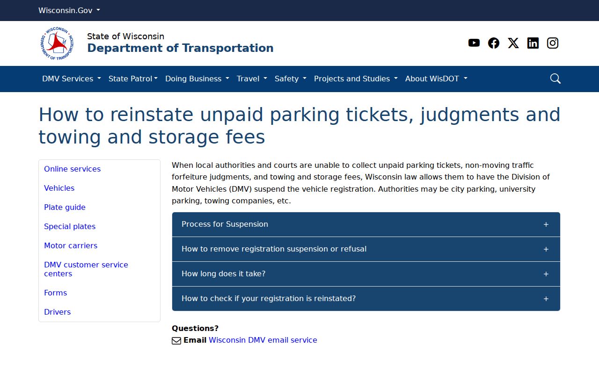Click the Questions? heading
The image size is (599, 374).
click(195, 329)
